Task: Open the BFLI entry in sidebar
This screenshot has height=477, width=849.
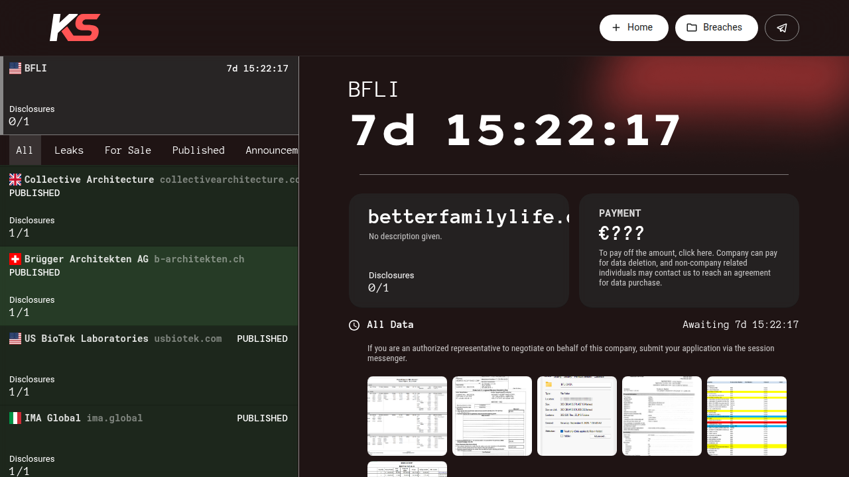Action: pos(149,95)
